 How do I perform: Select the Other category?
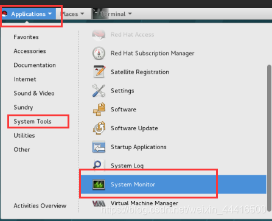click(22, 150)
